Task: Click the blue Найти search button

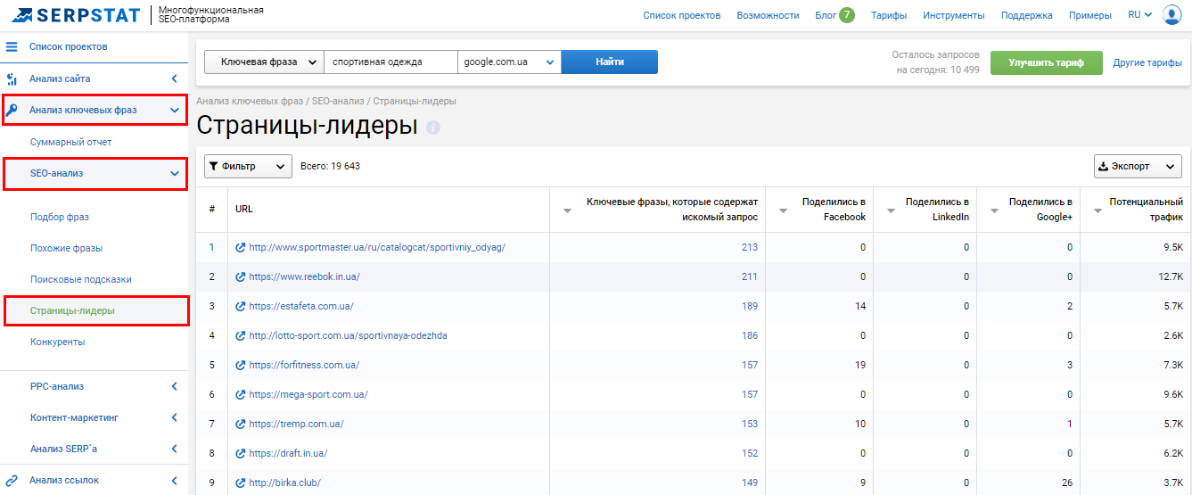Action: pos(610,62)
